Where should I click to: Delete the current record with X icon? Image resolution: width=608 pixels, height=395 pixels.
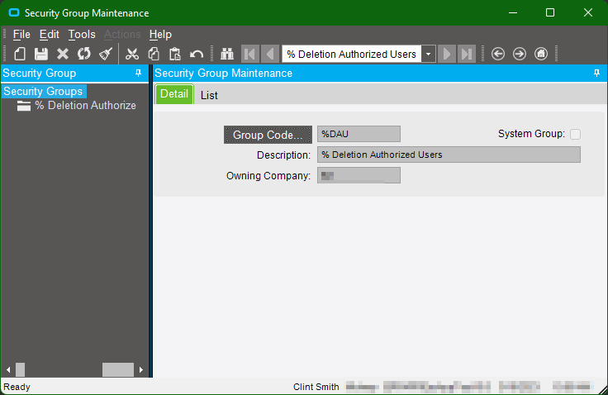click(x=63, y=54)
